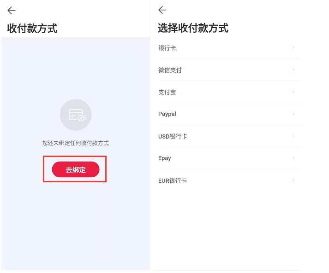Open the 微信支付 row chevron arrow
The height and width of the screenshot is (273, 329).
coord(293,70)
